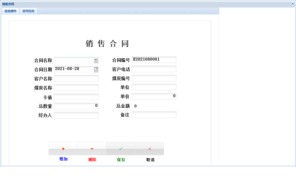Screen dimensions: 296x185
Task: Switch to the 使用指南 tab
Action: [28, 11]
